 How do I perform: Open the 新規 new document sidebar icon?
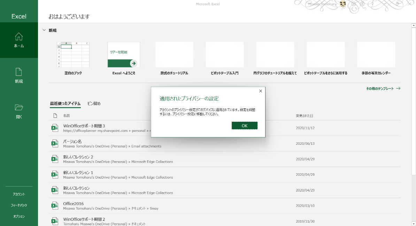point(19,76)
